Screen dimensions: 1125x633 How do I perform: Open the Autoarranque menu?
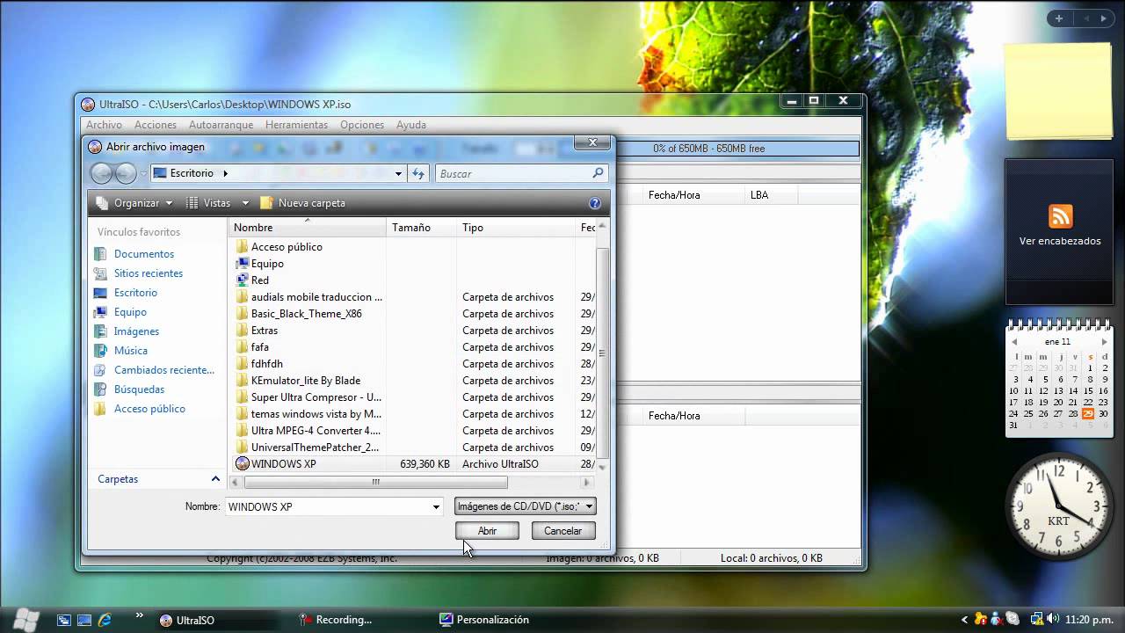pyautogui.click(x=221, y=125)
